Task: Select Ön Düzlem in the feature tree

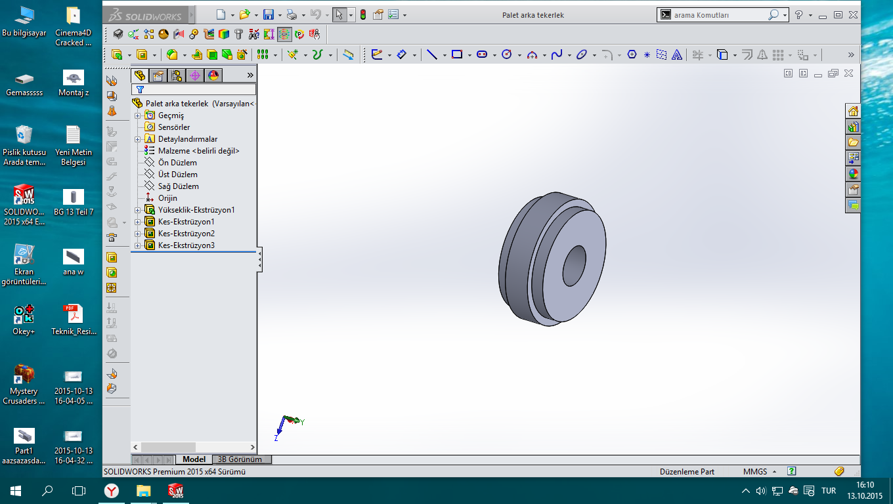Action: click(x=177, y=163)
